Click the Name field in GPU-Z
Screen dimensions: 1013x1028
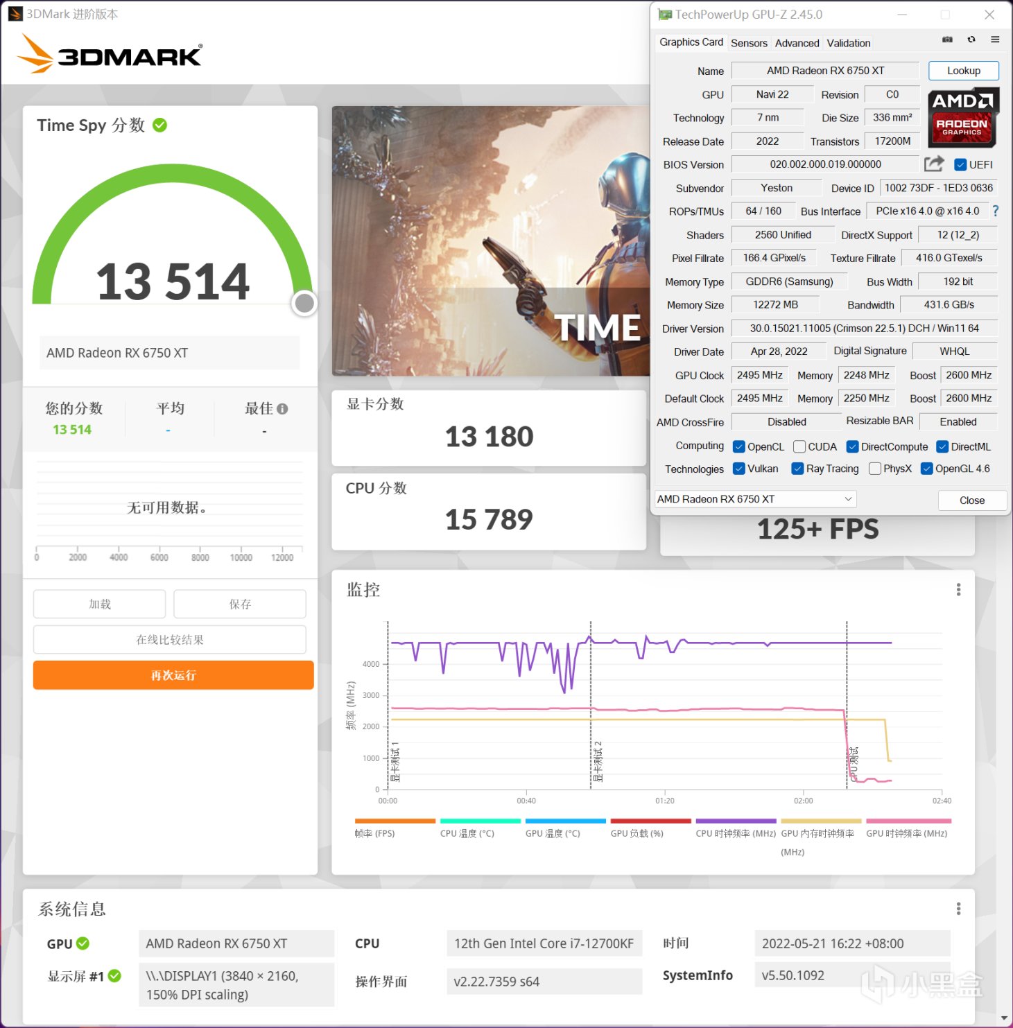[825, 71]
